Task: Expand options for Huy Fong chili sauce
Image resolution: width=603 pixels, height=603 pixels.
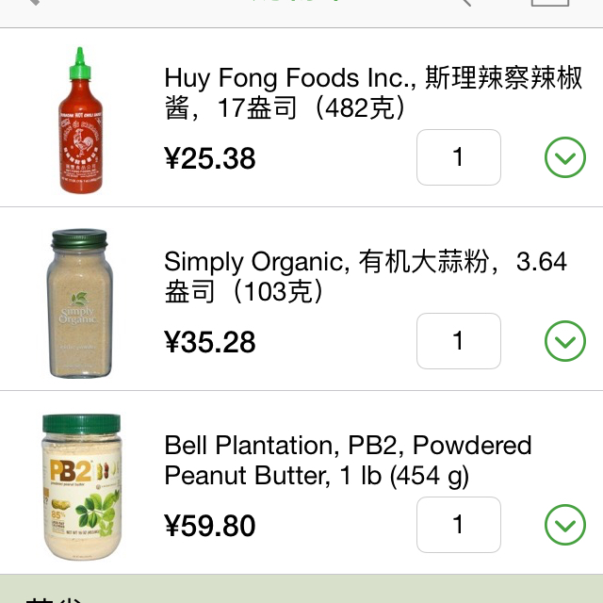Action: pyautogui.click(x=564, y=157)
